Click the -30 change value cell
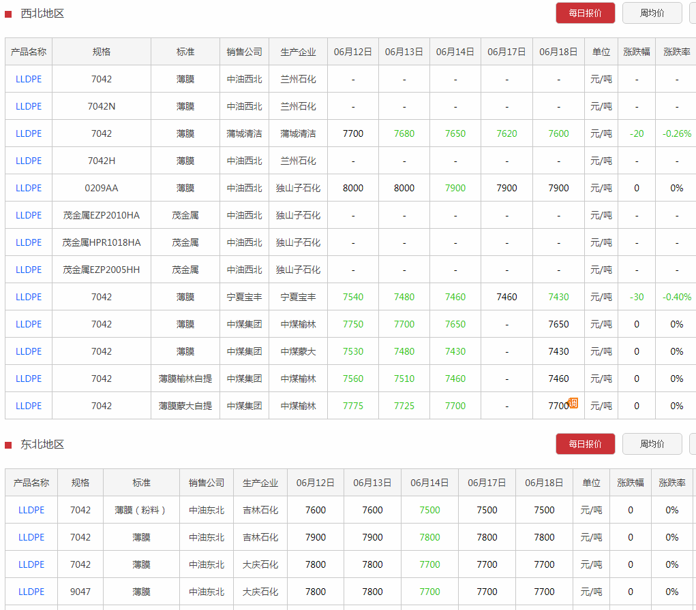The image size is (696, 610). click(x=637, y=297)
